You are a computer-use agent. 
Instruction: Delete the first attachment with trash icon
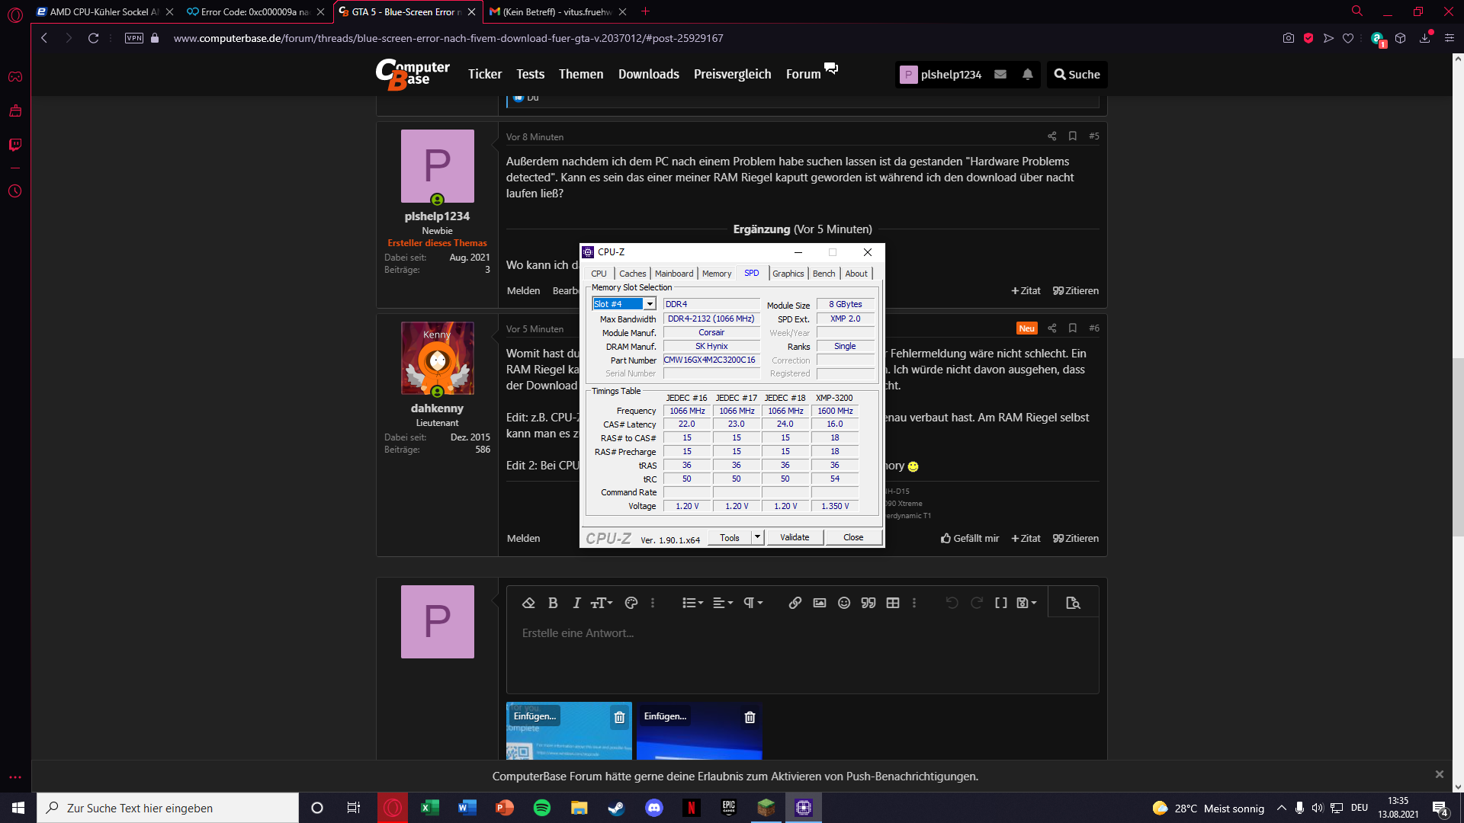click(619, 717)
